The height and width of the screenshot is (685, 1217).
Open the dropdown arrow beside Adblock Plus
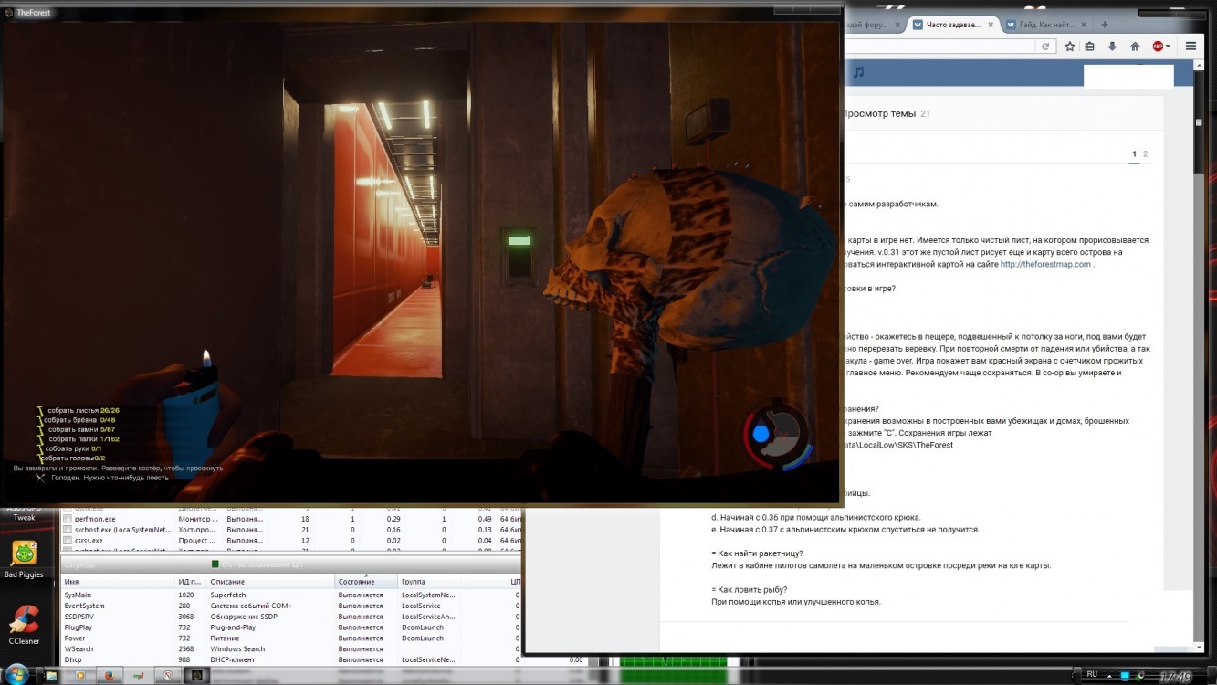pos(1168,47)
